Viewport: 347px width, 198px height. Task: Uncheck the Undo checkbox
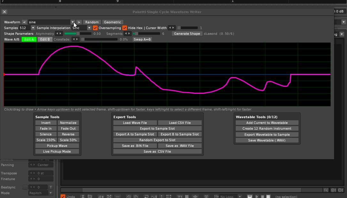63,196
